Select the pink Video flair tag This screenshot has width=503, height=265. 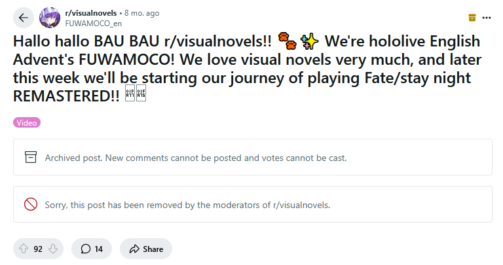[27, 122]
